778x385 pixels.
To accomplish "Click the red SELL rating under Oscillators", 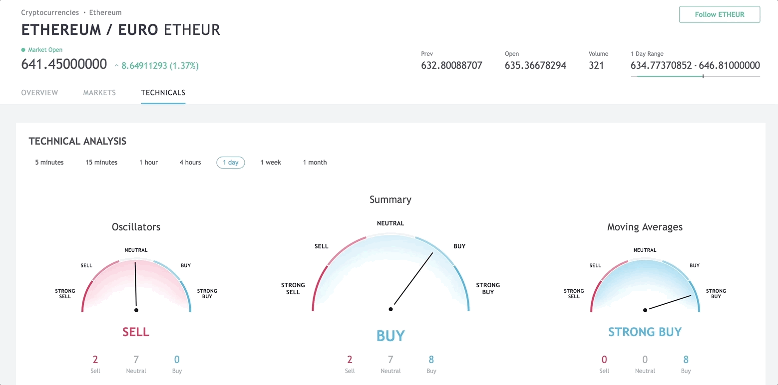I will (x=136, y=332).
